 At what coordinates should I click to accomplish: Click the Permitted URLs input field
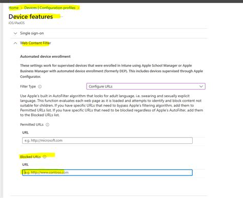point(107,141)
